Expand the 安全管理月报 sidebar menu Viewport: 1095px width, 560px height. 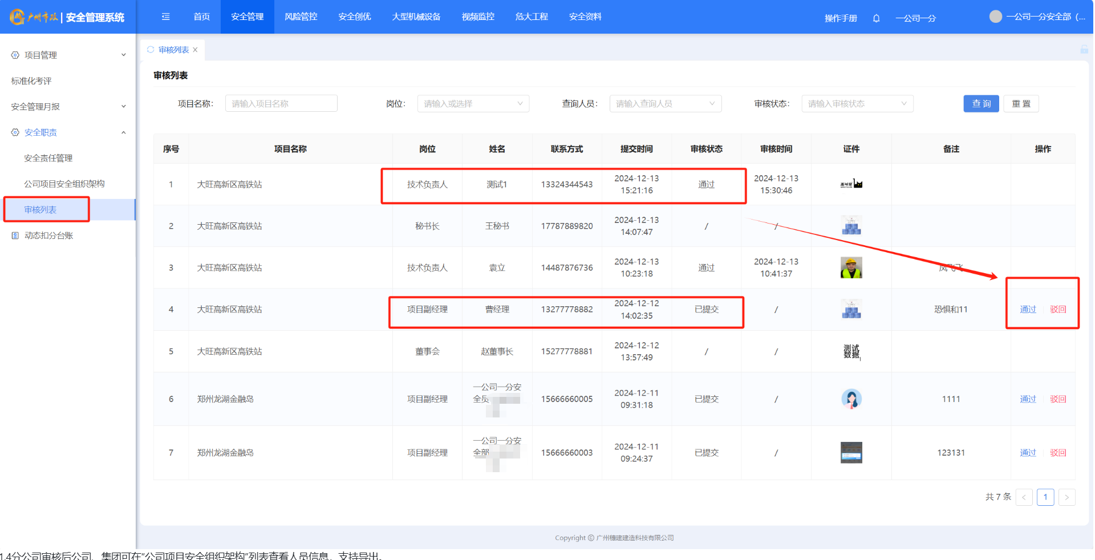pyautogui.click(x=123, y=107)
